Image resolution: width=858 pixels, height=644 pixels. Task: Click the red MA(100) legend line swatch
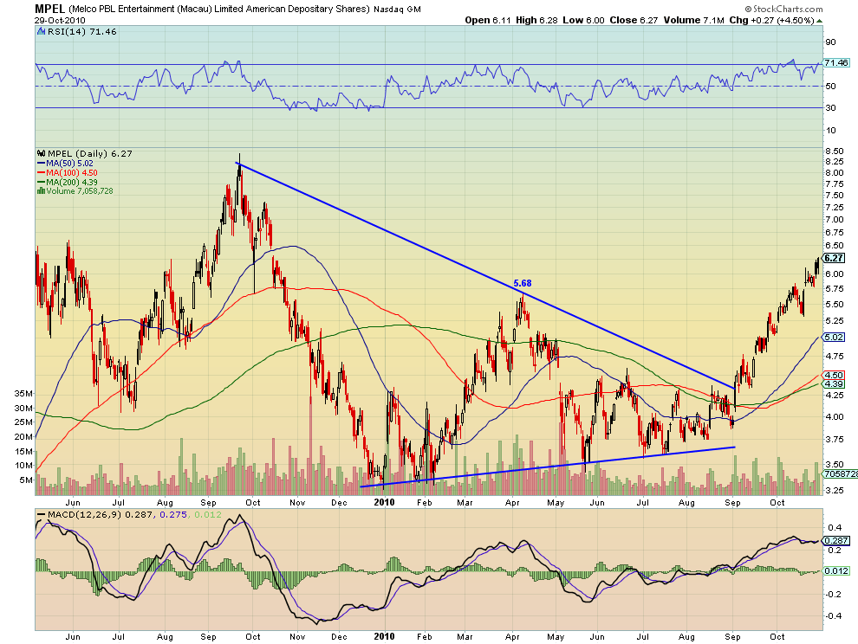tap(41, 173)
